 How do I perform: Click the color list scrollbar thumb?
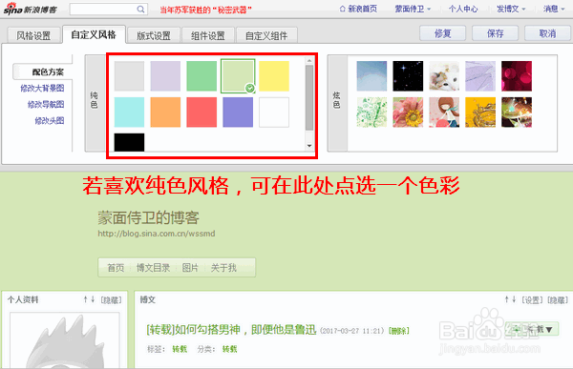tap(309, 97)
